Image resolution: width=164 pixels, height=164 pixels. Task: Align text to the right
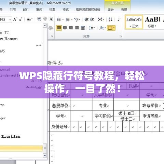click(x=71, y=28)
